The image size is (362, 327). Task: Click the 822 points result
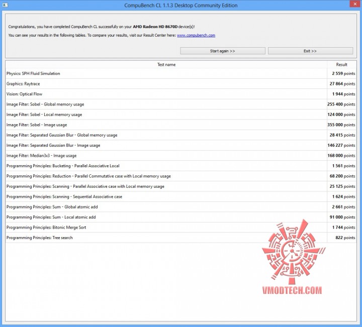coord(345,238)
